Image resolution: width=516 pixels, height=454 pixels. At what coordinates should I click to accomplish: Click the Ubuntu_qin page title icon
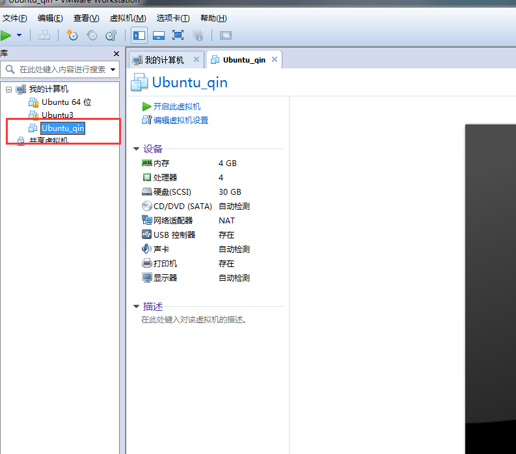tap(139, 82)
